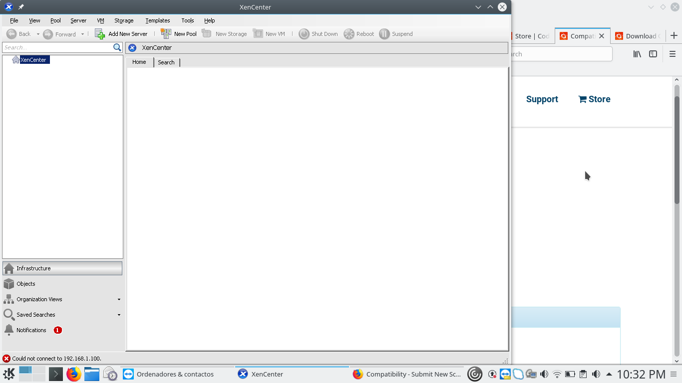The image size is (682, 383).
Task: Click the virtual desktop pager
Action: pos(32,374)
